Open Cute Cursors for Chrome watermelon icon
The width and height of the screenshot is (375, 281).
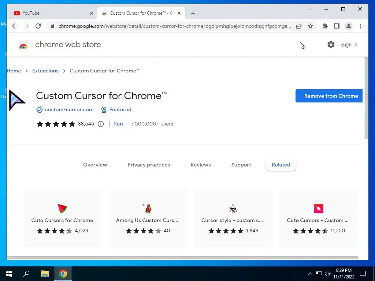(62, 208)
